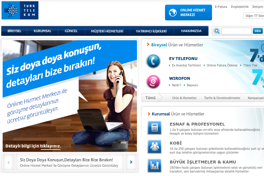This screenshot has height=176, width=264.
Task: Click the Türk Telekom logo
Action: pos(20,10)
